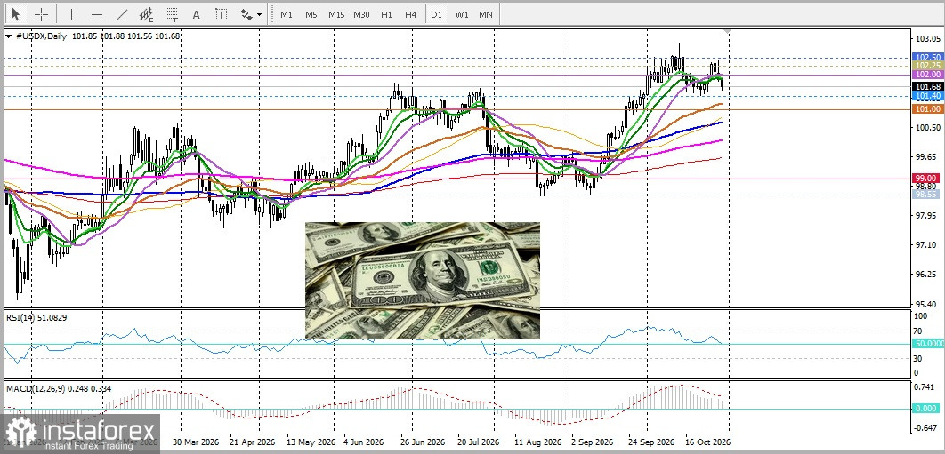Image resolution: width=945 pixels, height=454 pixels.
Task: Select the arrow cursor tool
Action: click(x=16, y=14)
